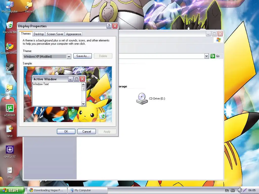This screenshot has height=194, width=259.
Task: Click the clock showing 06:05
Action: coord(252,190)
